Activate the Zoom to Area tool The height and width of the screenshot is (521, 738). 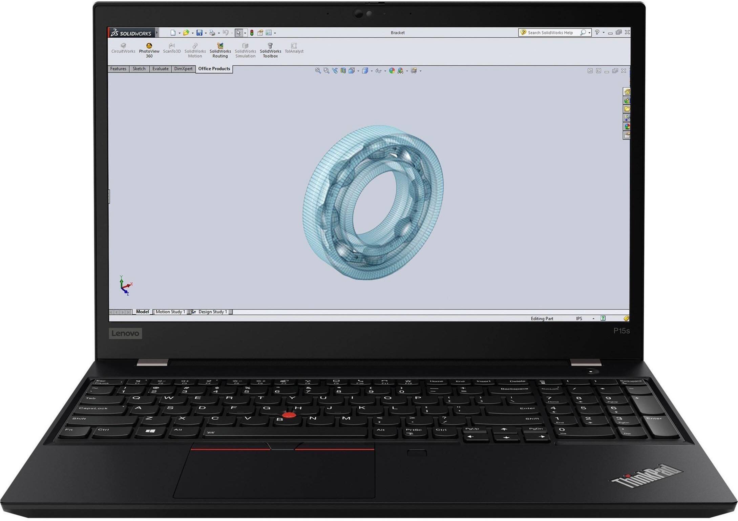326,70
